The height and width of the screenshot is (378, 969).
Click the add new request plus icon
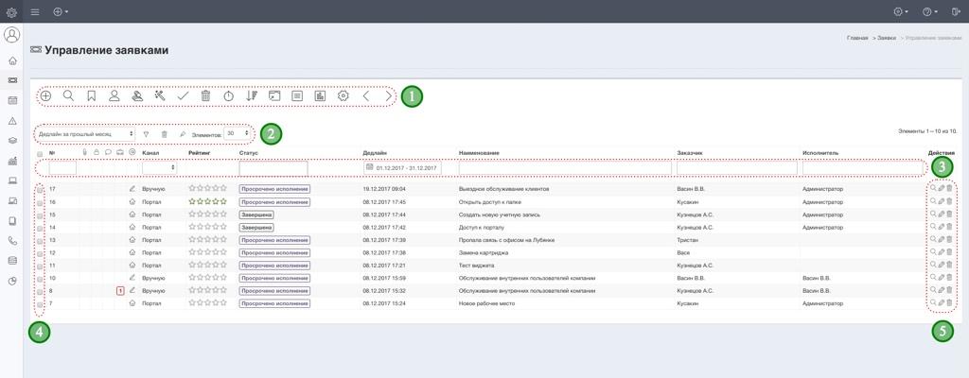pyautogui.click(x=45, y=96)
